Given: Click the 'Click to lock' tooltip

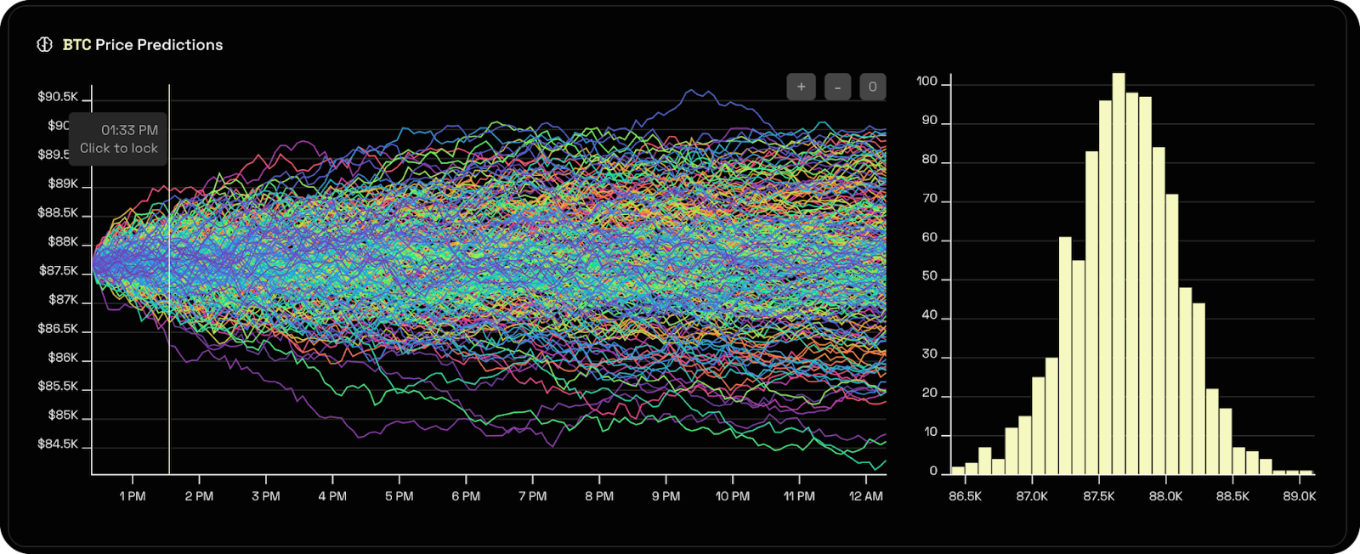Looking at the screenshot, I should click(118, 148).
